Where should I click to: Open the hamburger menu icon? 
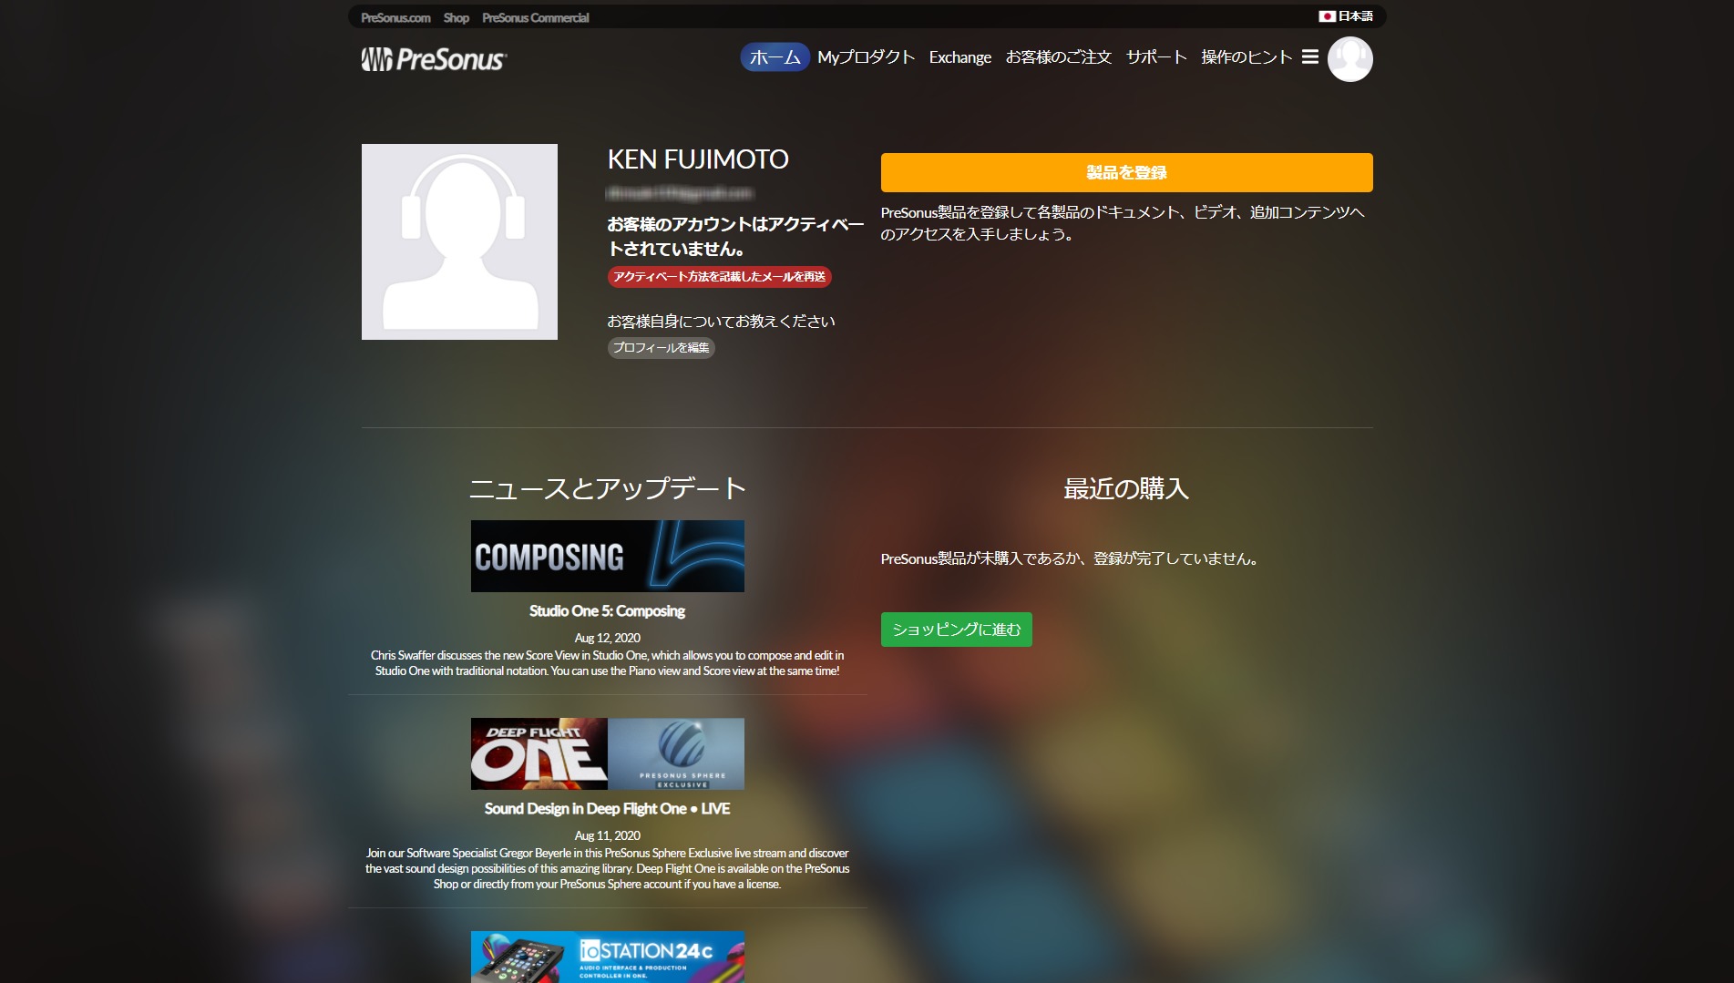point(1309,56)
